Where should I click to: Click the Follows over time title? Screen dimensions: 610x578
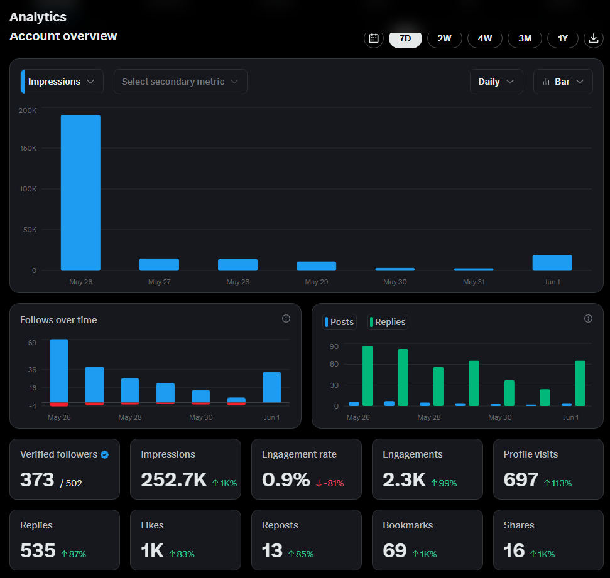coord(58,320)
